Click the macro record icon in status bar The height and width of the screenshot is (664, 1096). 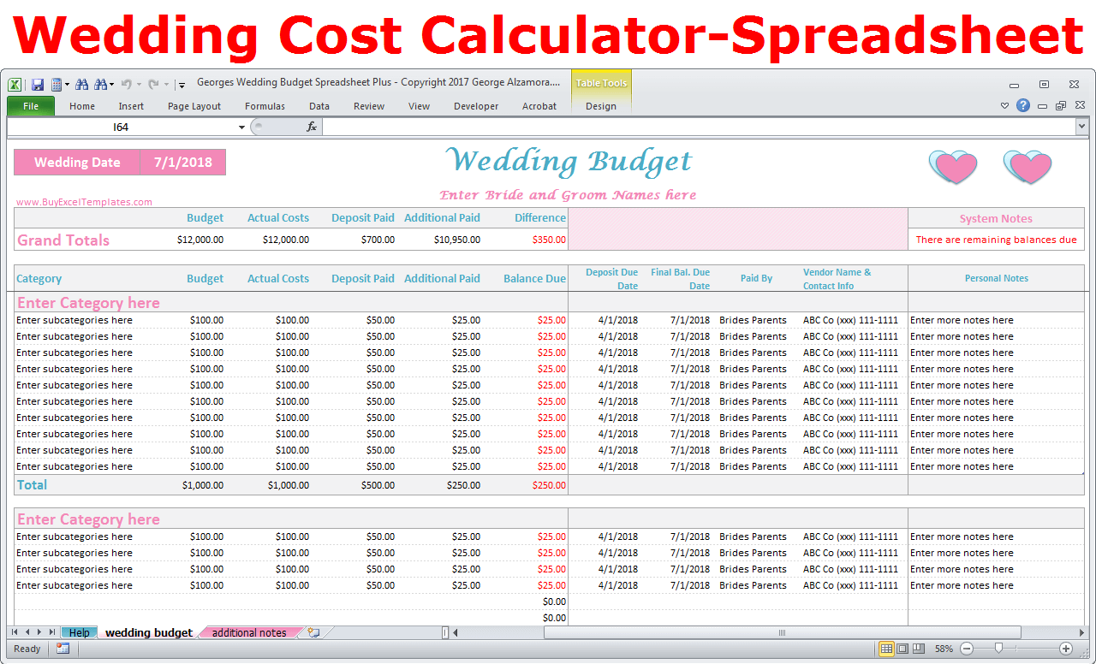(62, 648)
